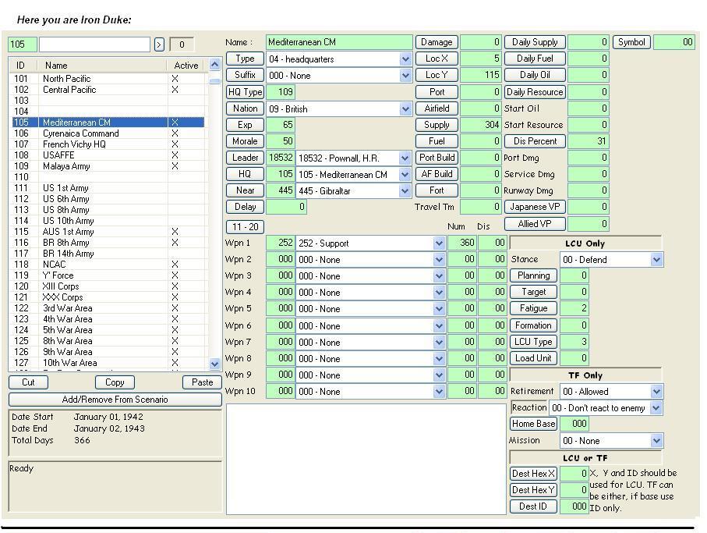Click the 11 - 20 weapons page button

click(246, 227)
